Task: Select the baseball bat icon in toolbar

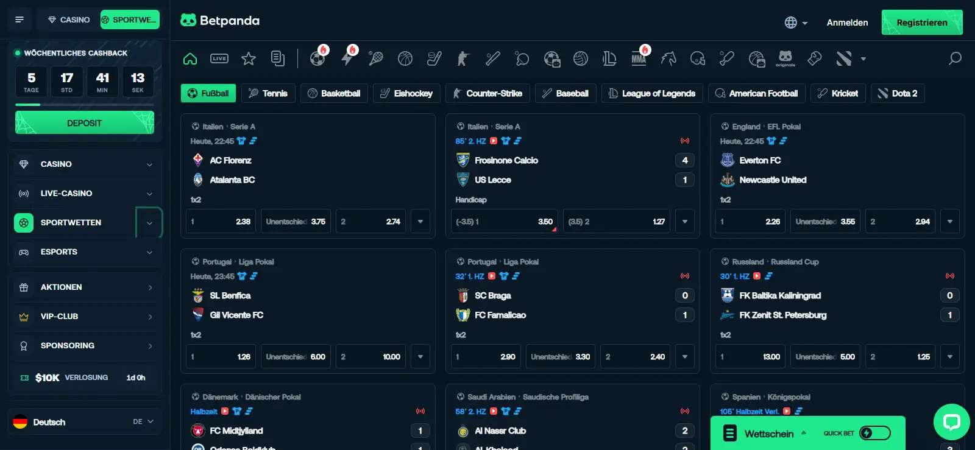Action: click(492, 58)
